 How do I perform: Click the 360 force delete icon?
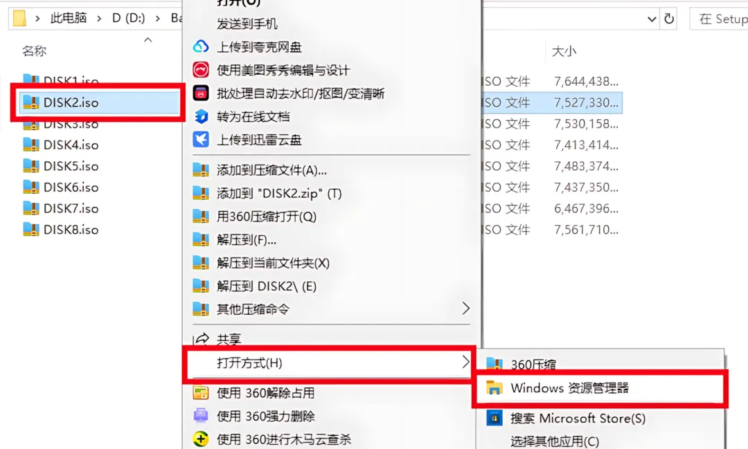[x=201, y=416]
